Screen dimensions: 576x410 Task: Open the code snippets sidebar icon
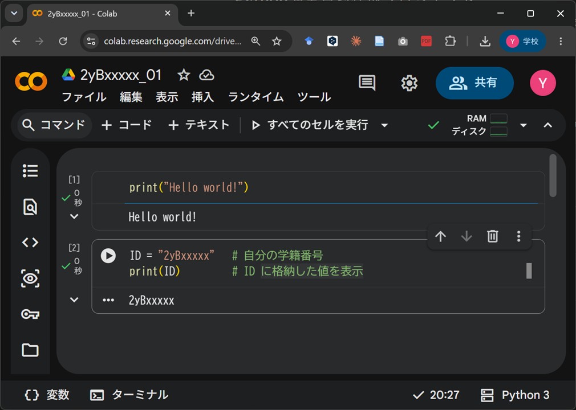point(30,243)
